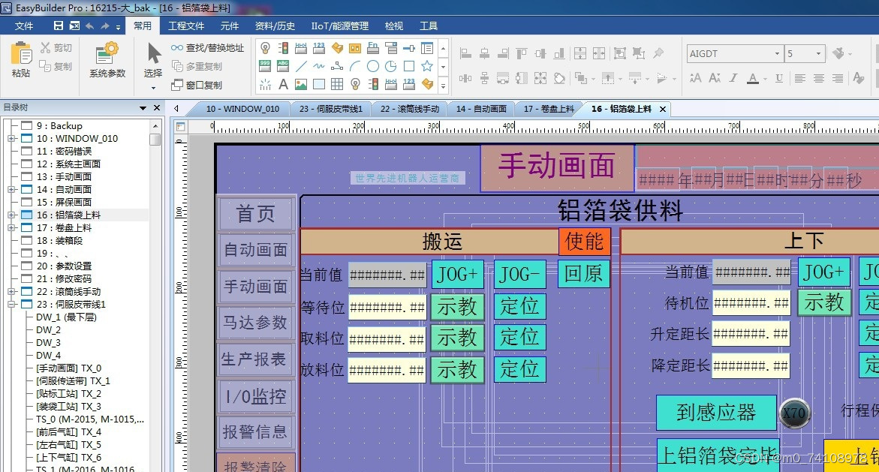Select the 18 : 装箱段 tree row
The width and height of the screenshot is (879, 472).
[x=59, y=240]
